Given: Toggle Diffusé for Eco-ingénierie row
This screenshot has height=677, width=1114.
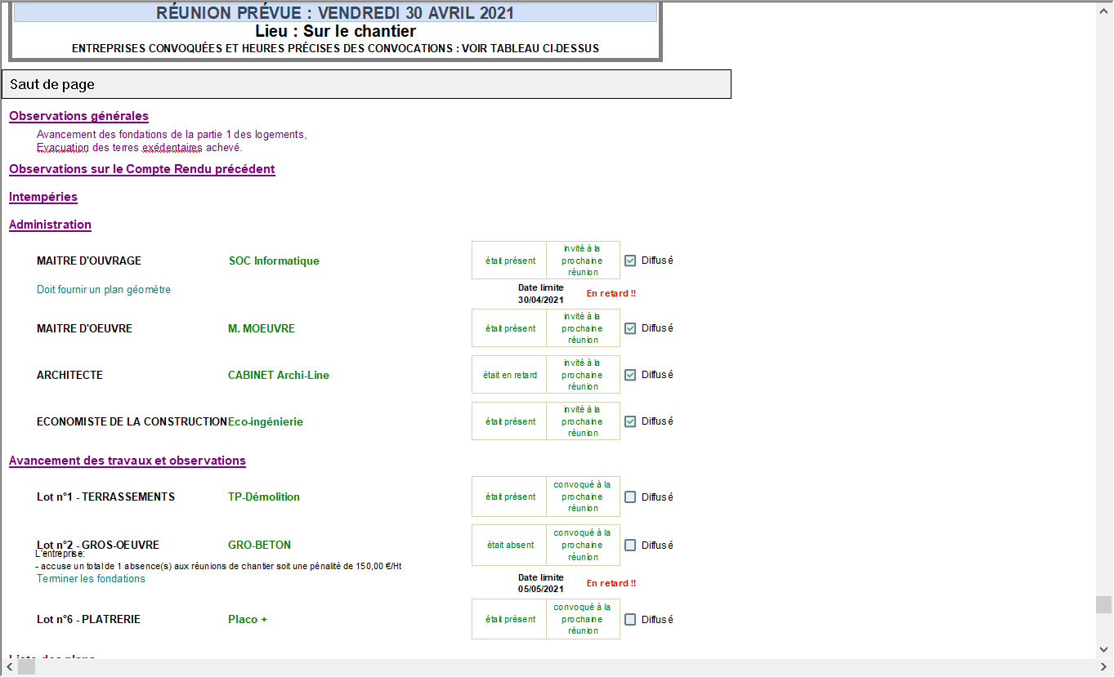Looking at the screenshot, I should point(630,421).
